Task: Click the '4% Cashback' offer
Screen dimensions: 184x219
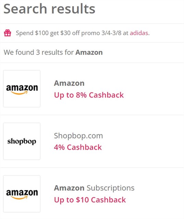Action: (x=78, y=147)
